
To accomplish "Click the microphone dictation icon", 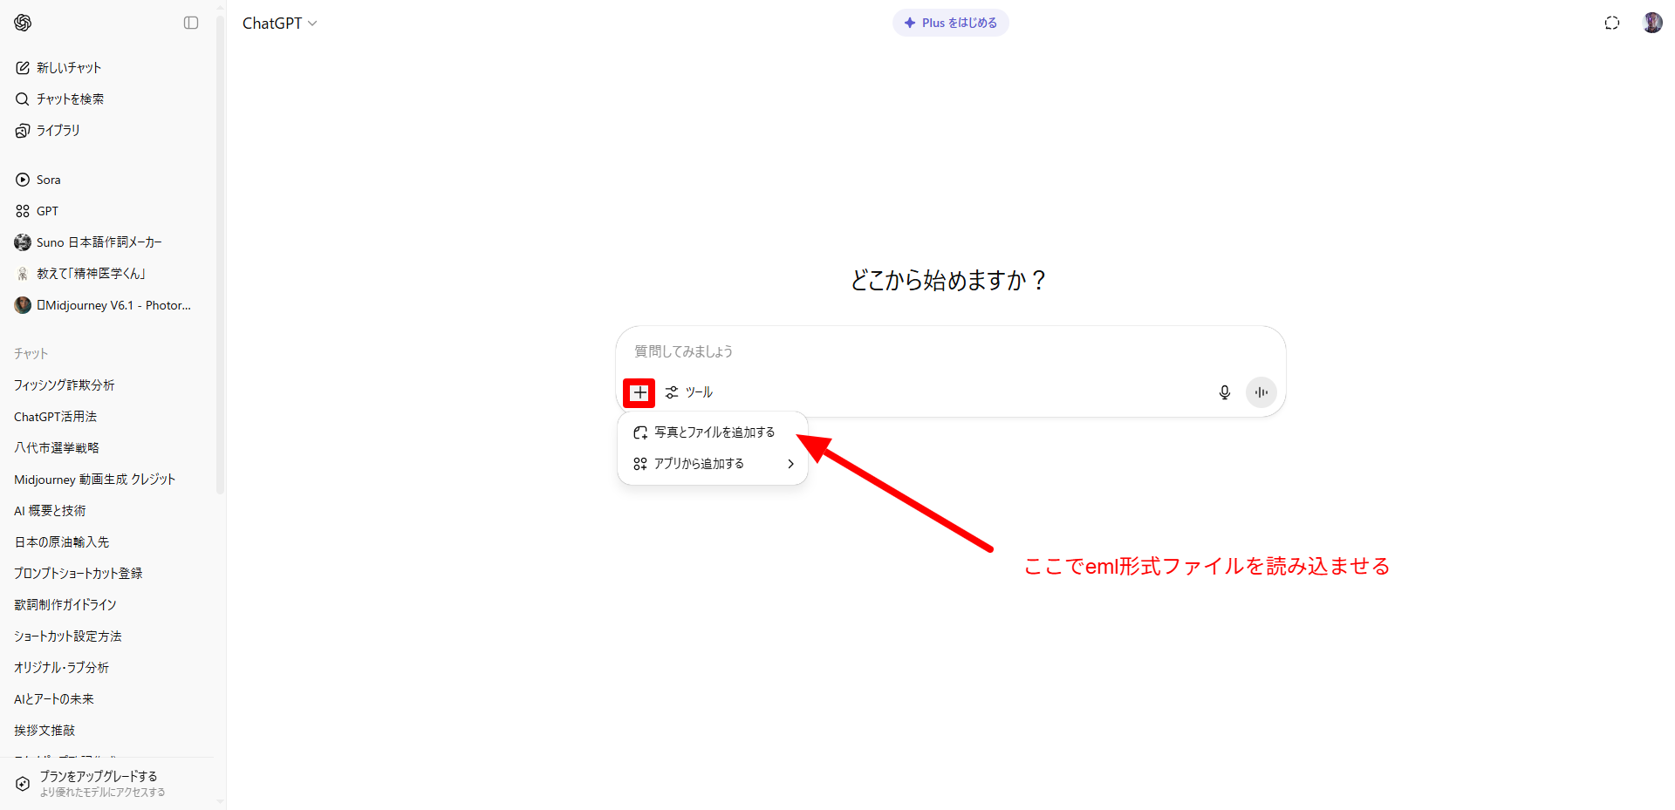I will [1224, 392].
